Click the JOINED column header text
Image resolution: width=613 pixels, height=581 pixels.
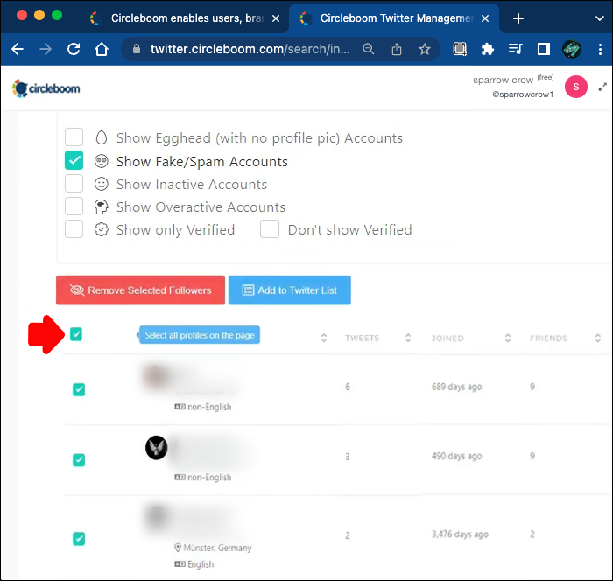click(447, 339)
